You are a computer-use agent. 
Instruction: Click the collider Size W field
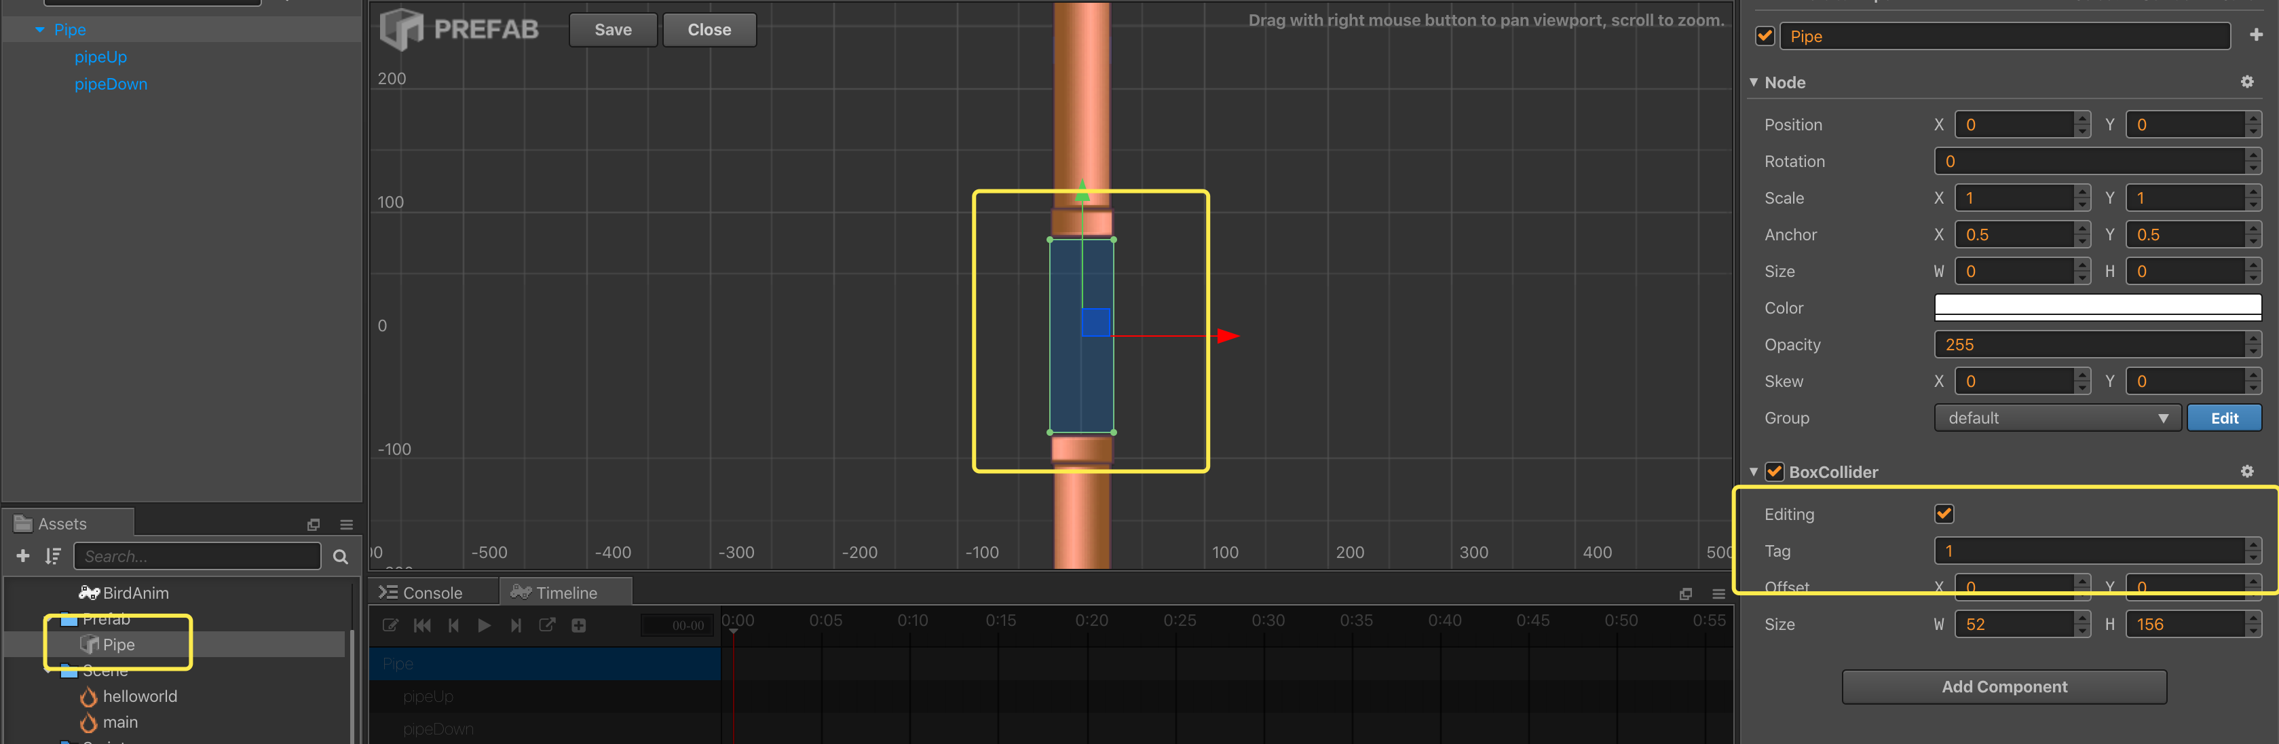point(2014,624)
